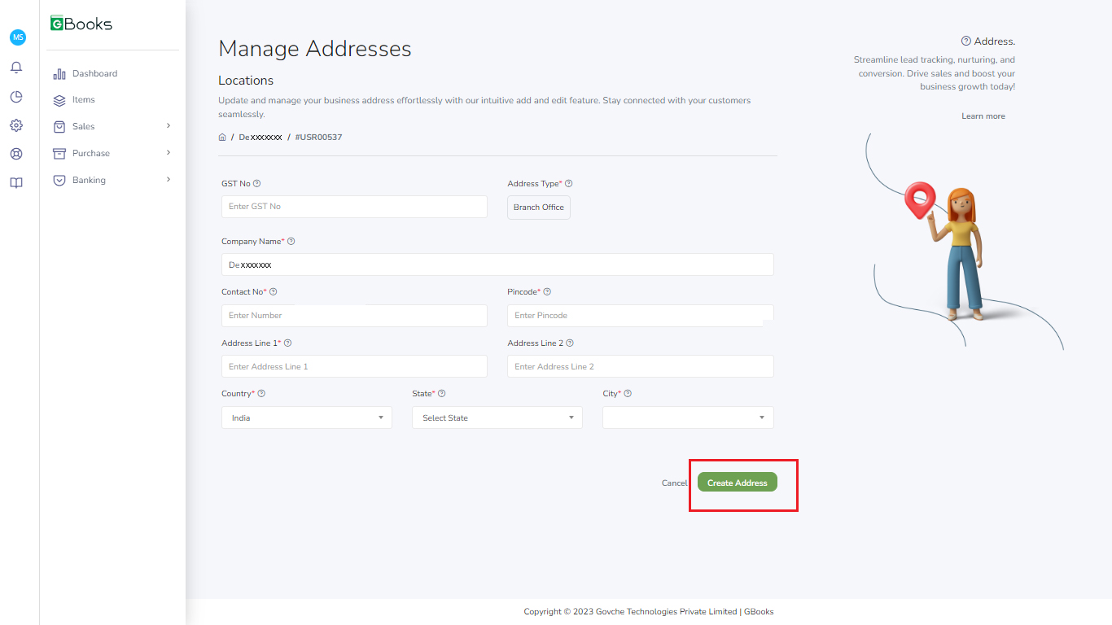Viewport: 1112px width, 625px height.
Task: Open the City dropdown
Action: point(687,417)
